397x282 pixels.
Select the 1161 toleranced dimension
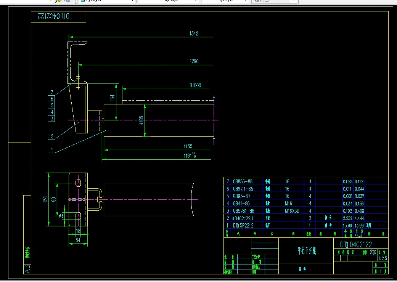[190, 155]
